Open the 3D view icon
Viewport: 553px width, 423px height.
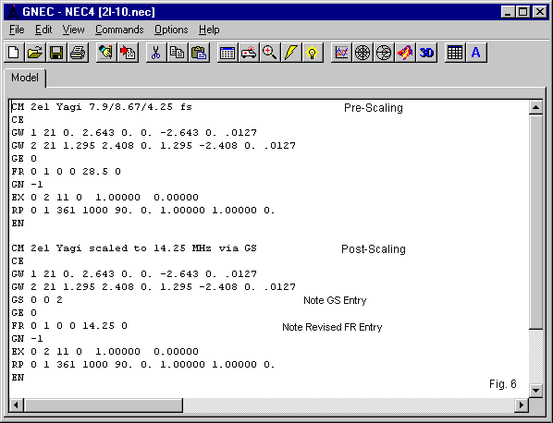pyautogui.click(x=426, y=53)
